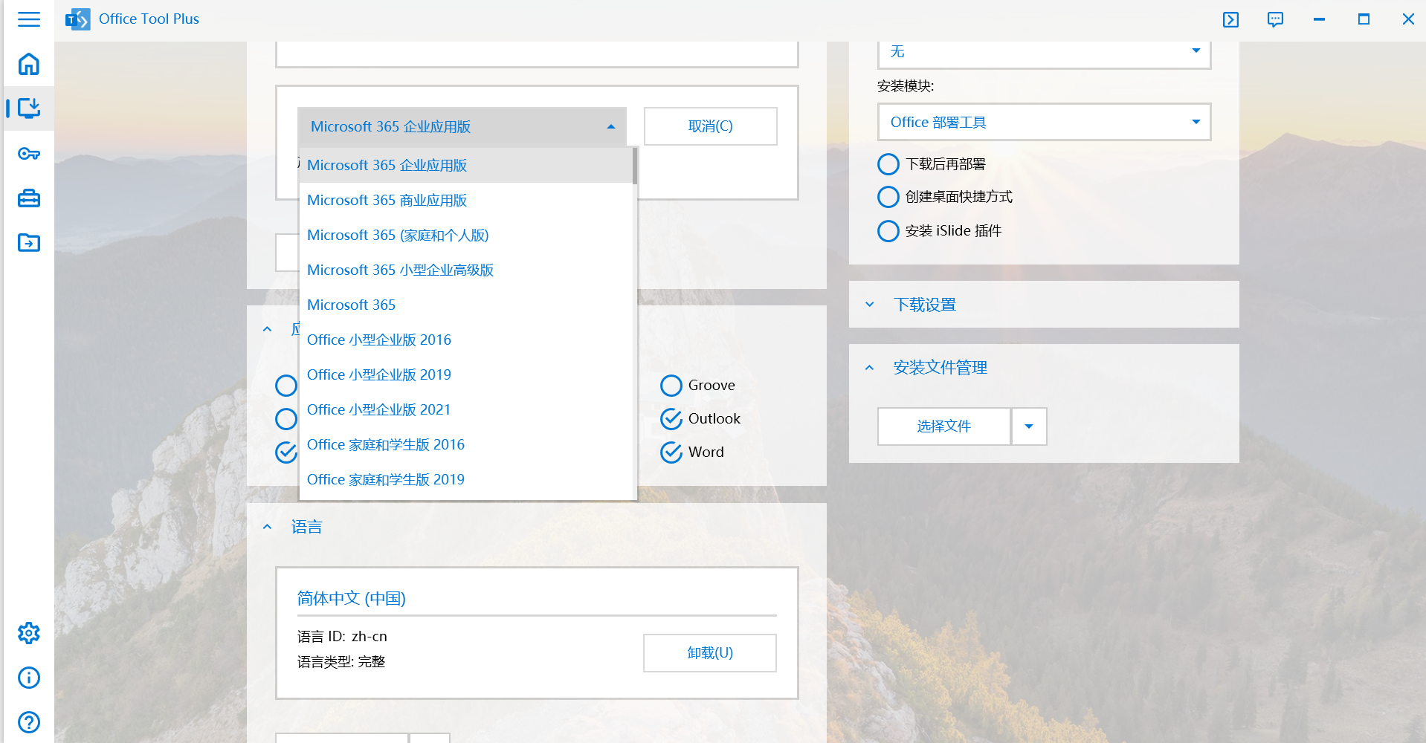
Task: Collapse the Microsoft 365 企业应用版 product combo box
Action: click(x=462, y=126)
